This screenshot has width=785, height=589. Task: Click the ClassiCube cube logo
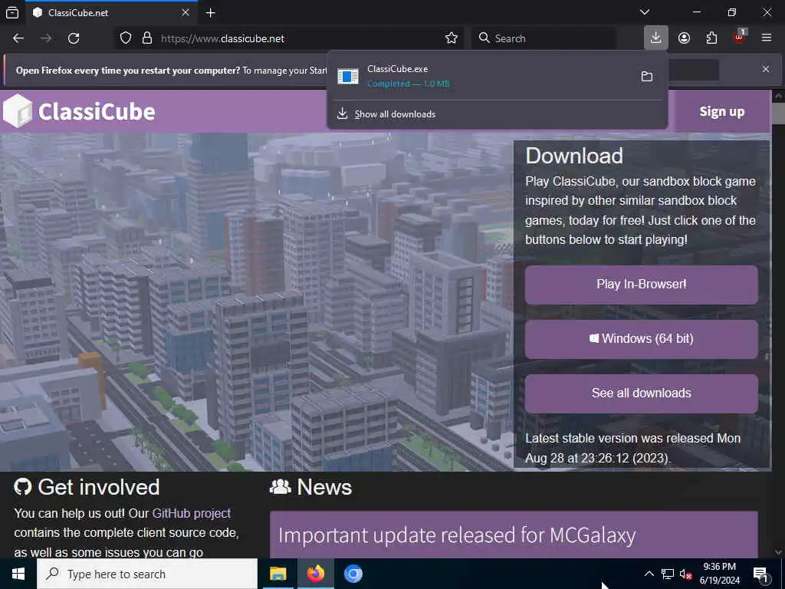18,111
